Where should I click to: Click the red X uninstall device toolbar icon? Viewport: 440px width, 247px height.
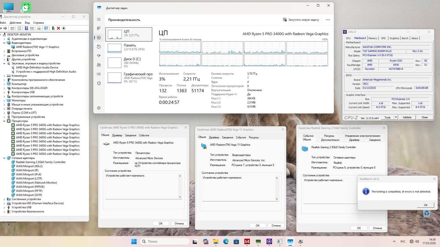tap(59, 28)
